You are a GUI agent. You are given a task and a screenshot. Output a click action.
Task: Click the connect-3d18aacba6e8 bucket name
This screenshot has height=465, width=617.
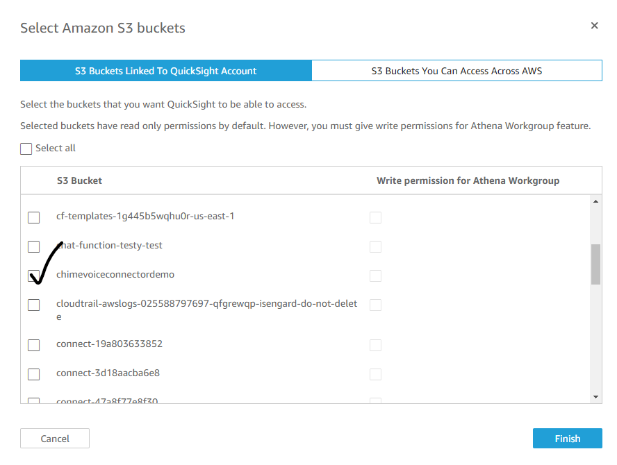click(108, 373)
